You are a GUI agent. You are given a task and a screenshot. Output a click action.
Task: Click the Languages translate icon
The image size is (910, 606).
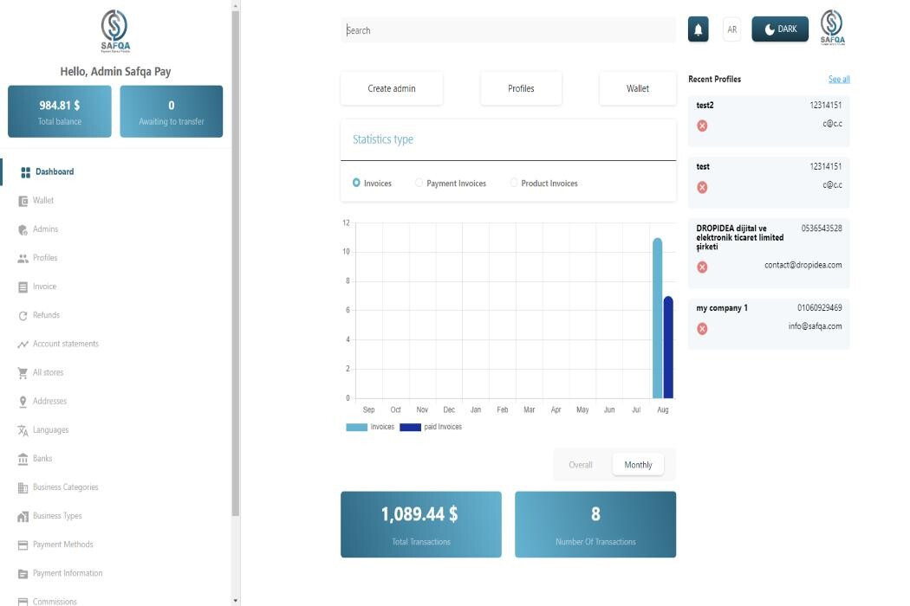23,430
